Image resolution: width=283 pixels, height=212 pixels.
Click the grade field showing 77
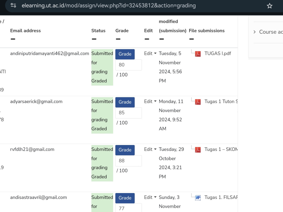[128, 208]
